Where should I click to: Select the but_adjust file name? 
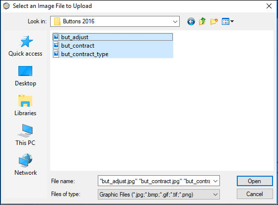74,37
